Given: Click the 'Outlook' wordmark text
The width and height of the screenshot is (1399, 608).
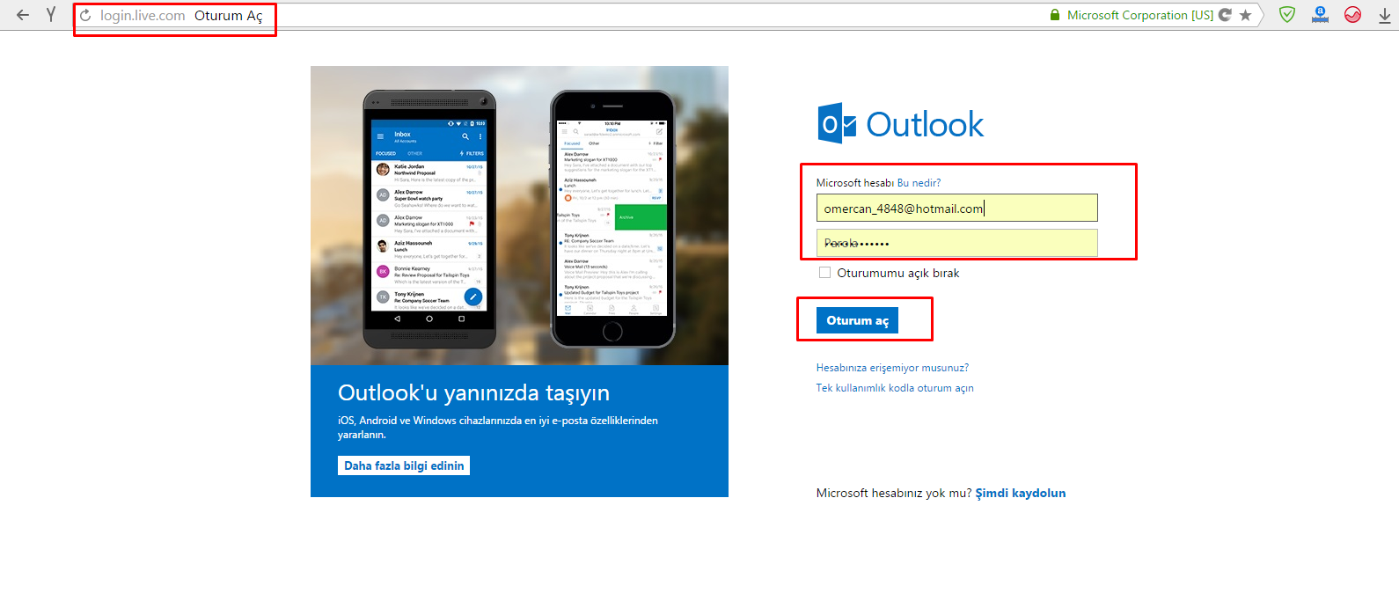Looking at the screenshot, I should 925,124.
